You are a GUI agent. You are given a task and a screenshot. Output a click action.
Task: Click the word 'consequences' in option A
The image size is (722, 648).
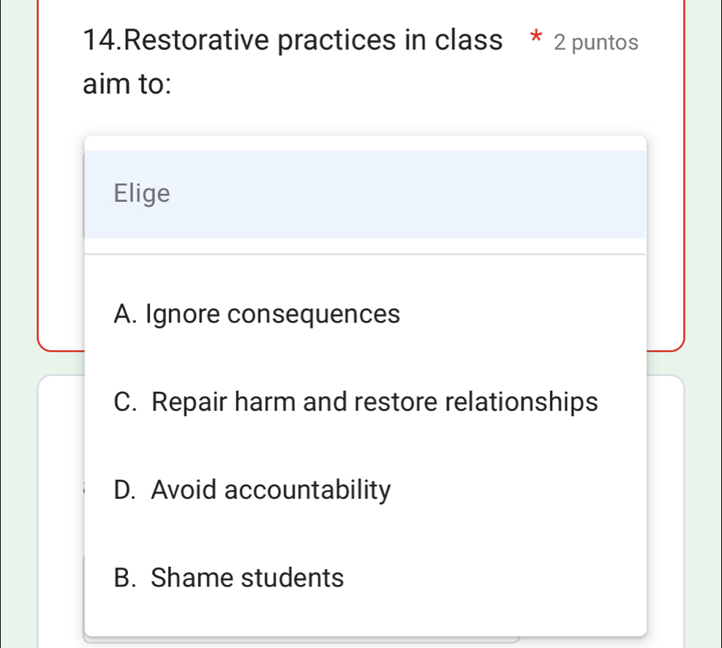[315, 314]
